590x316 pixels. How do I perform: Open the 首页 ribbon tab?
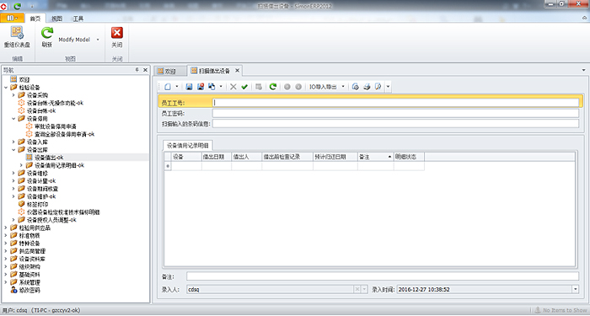[x=35, y=19]
